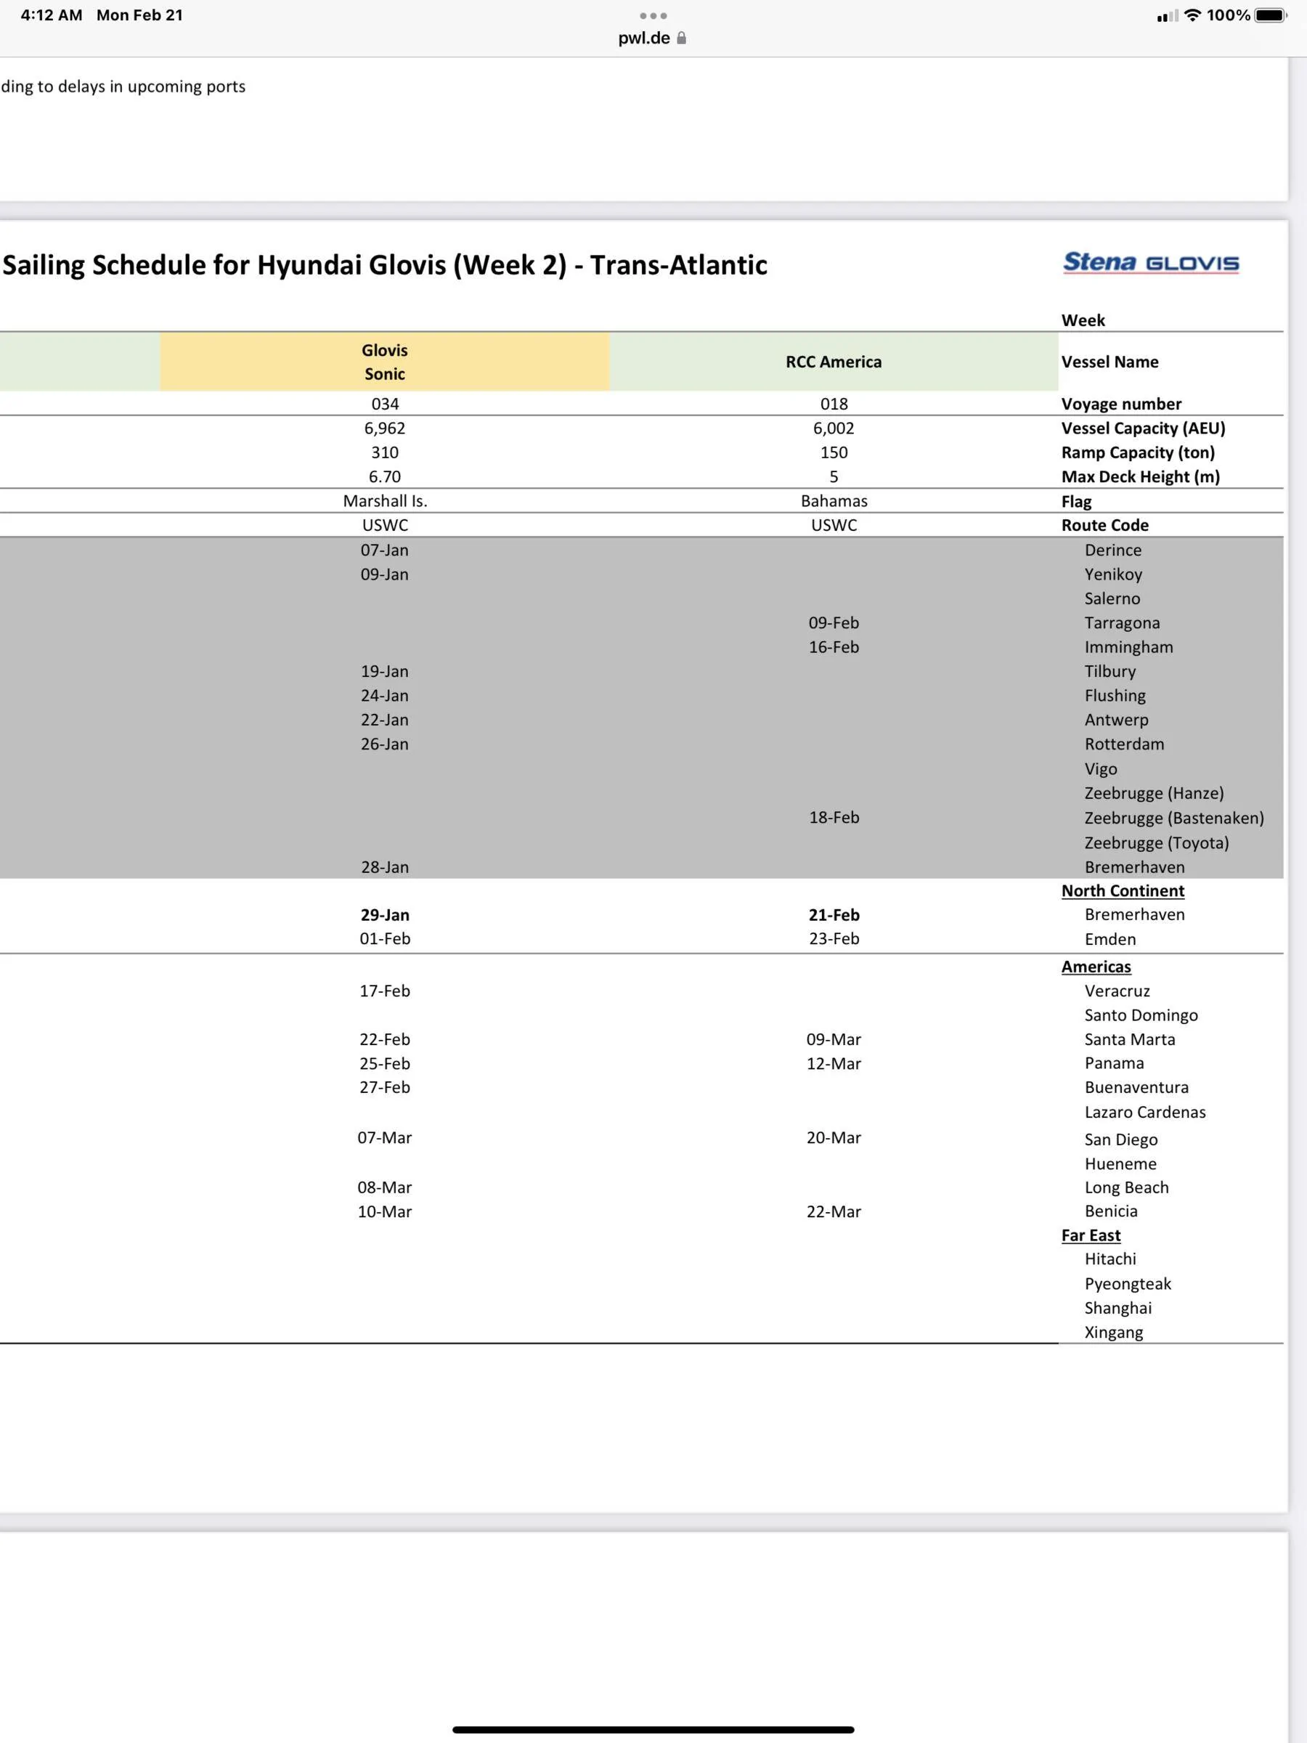Screen dimensions: 1307x1743
Task: Select the bold 29-Jan Bremerhaven date
Action: [384, 915]
